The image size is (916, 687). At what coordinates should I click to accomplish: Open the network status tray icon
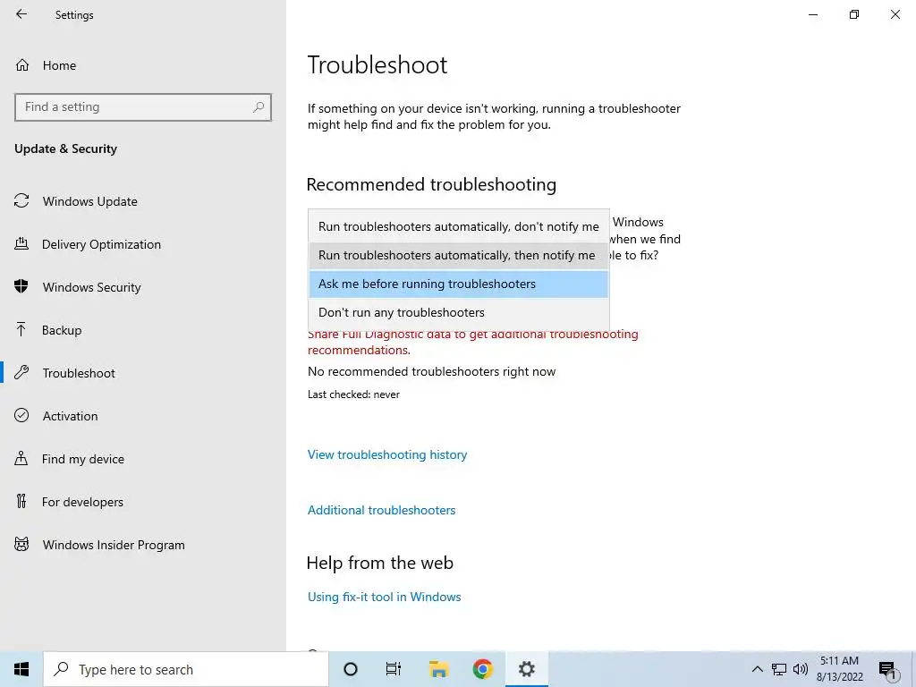(x=779, y=669)
